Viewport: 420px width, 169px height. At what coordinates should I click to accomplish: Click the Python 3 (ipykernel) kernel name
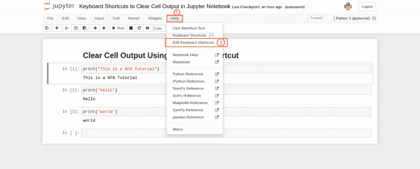[353, 18]
